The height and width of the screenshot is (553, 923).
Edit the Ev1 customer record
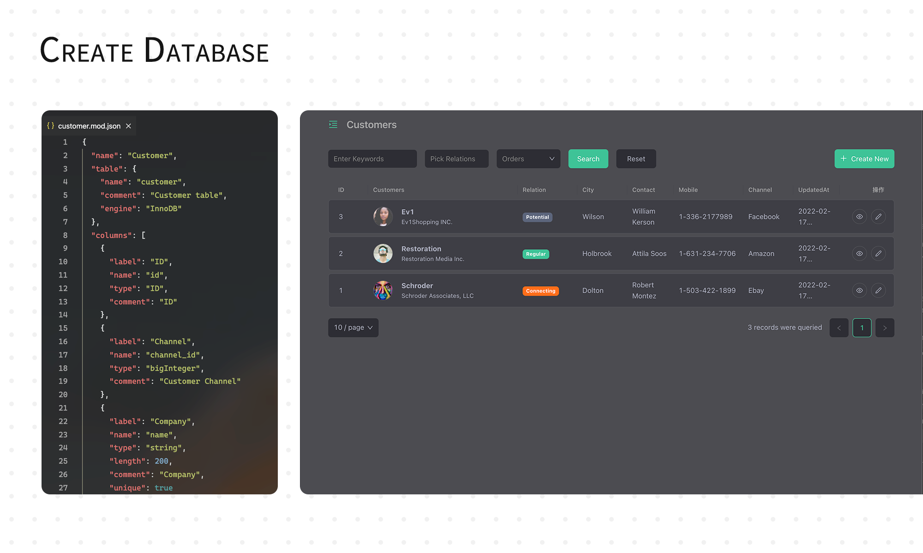[879, 216]
